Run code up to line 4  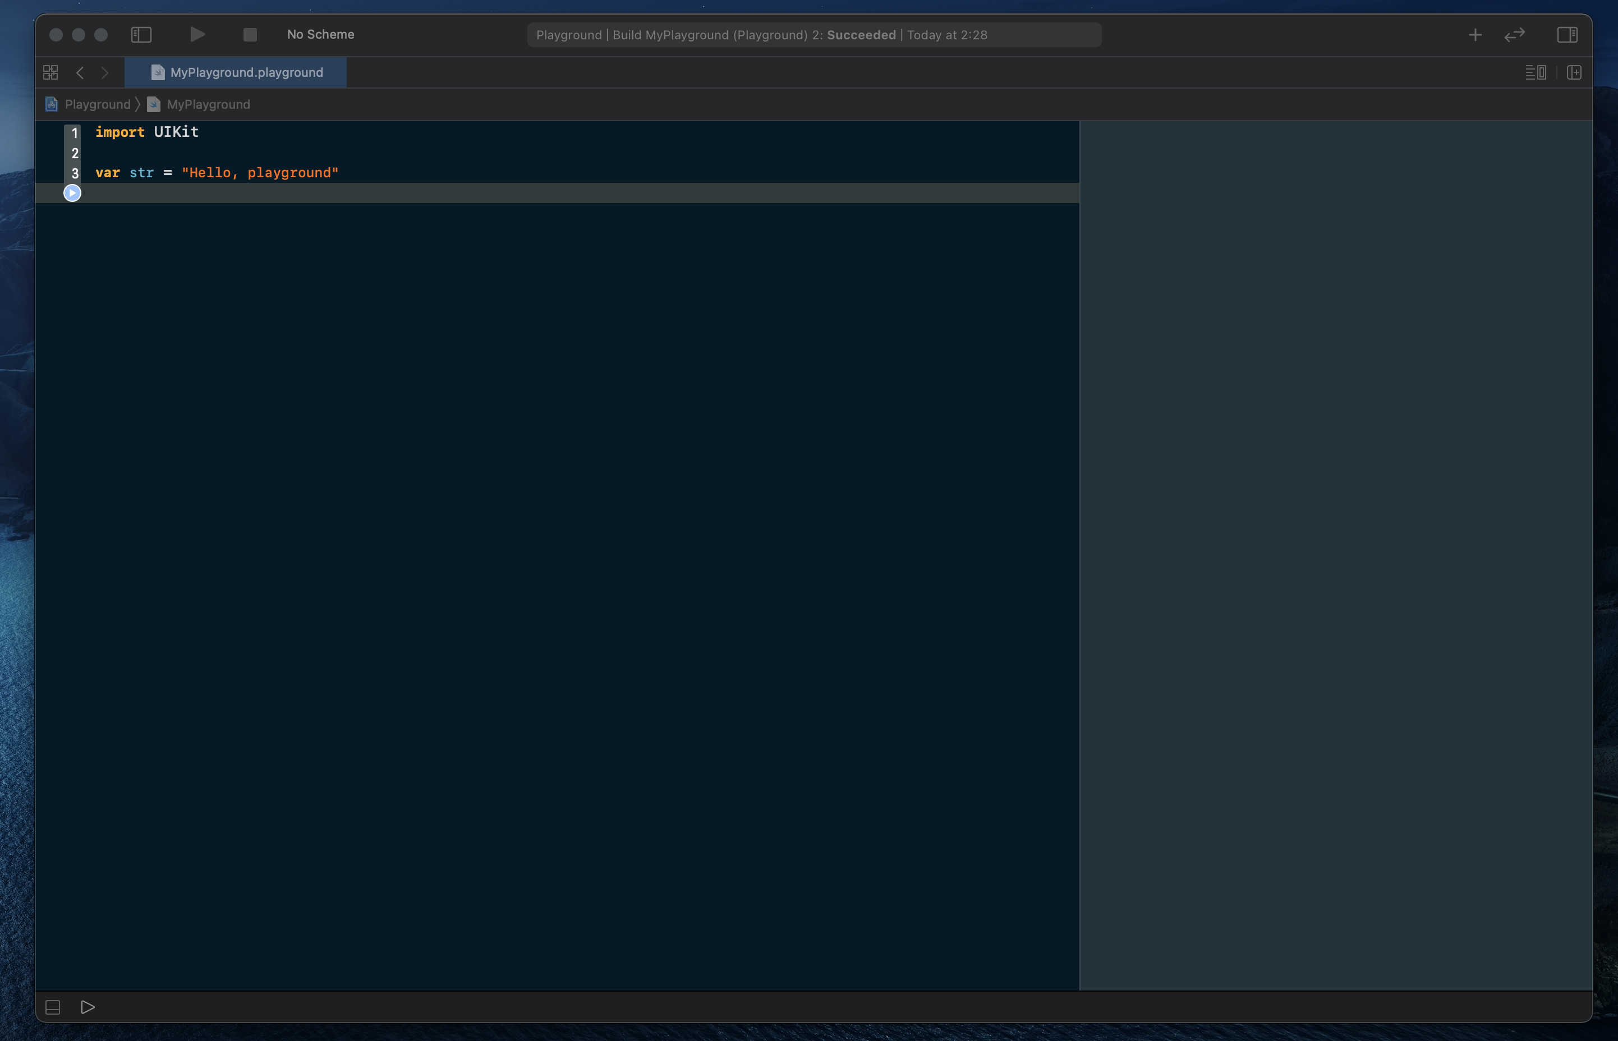[x=72, y=194]
